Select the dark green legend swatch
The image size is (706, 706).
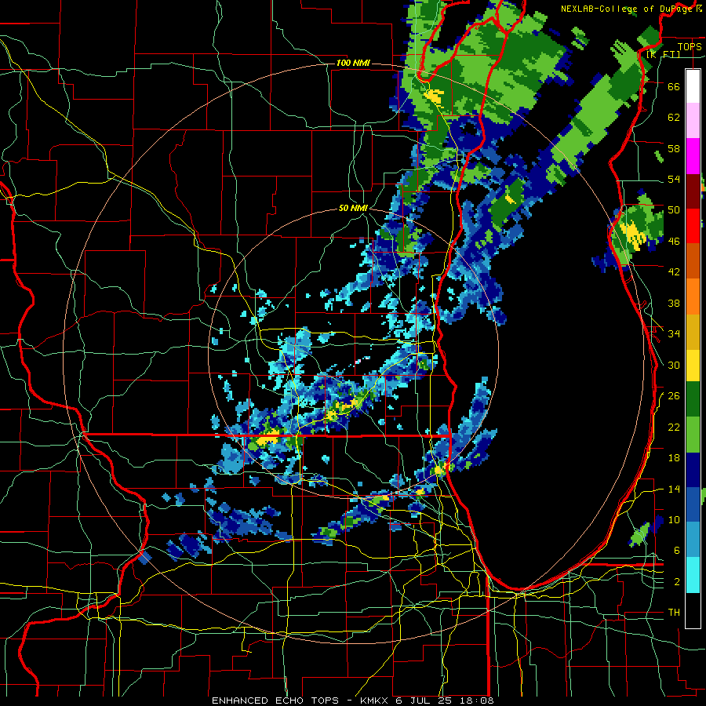693,399
